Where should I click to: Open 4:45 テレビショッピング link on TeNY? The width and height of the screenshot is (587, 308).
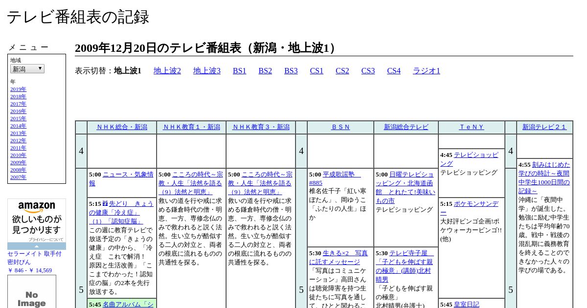coord(470,159)
